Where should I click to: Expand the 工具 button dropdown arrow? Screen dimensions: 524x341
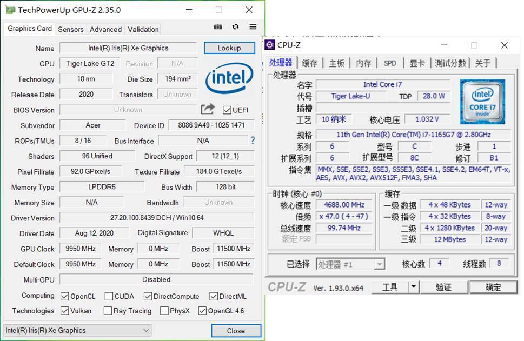click(413, 286)
